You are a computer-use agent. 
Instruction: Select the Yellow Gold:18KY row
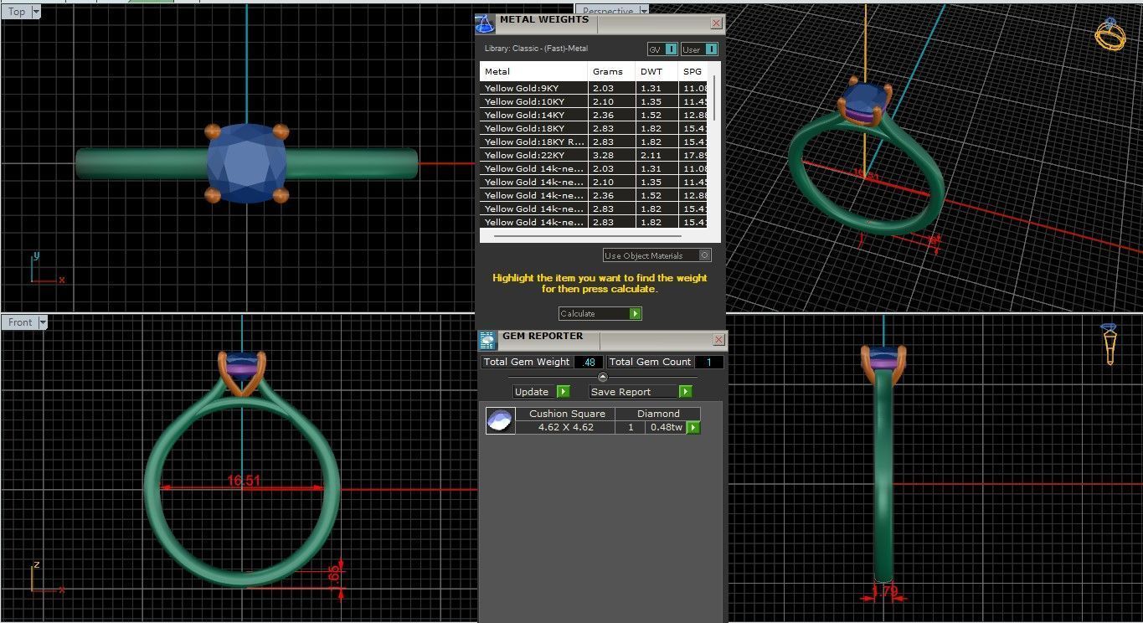click(x=595, y=128)
